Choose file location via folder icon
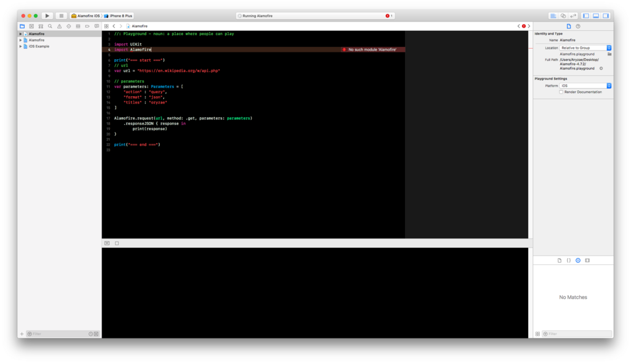This screenshot has height=363, width=631. 609,54
